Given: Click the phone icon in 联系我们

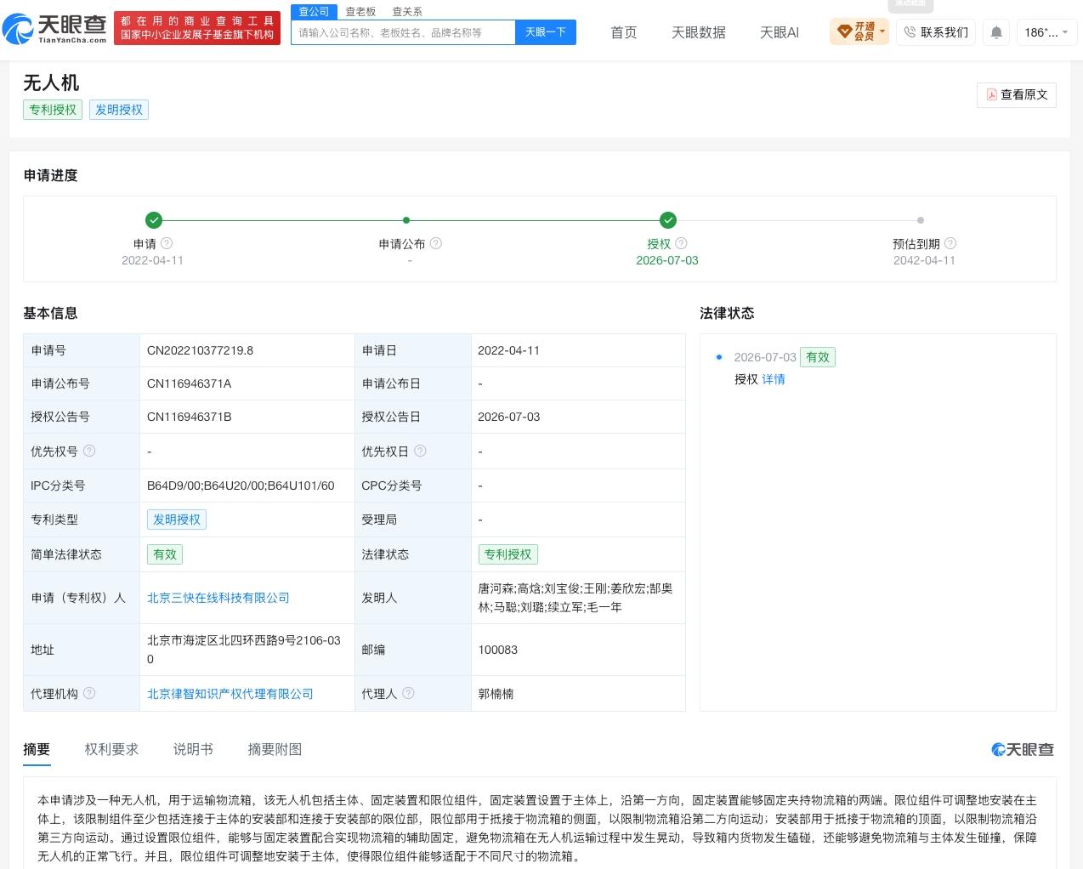Looking at the screenshot, I should pyautogui.click(x=910, y=32).
